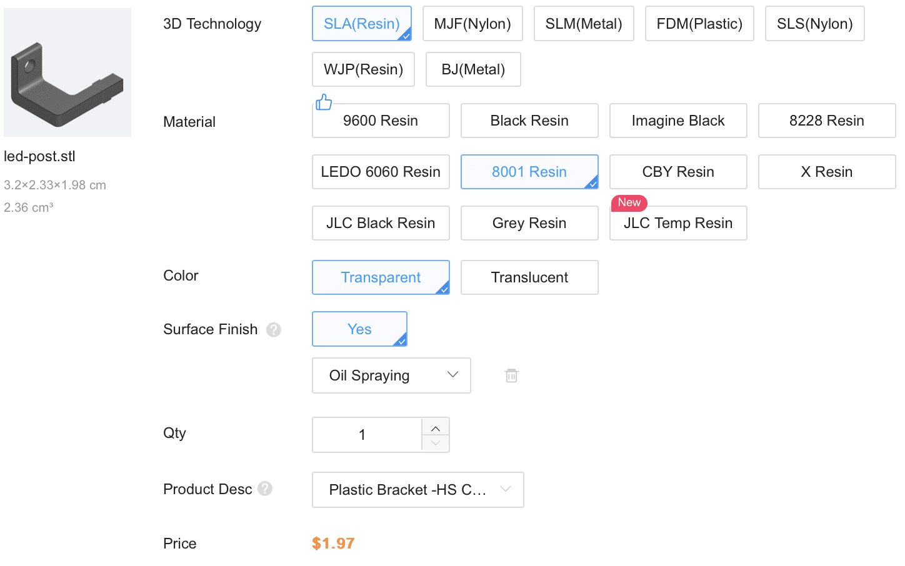Viewport: 905px width, 566px height.
Task: Switch to FDM(Plastic) technology
Action: pyautogui.click(x=699, y=24)
